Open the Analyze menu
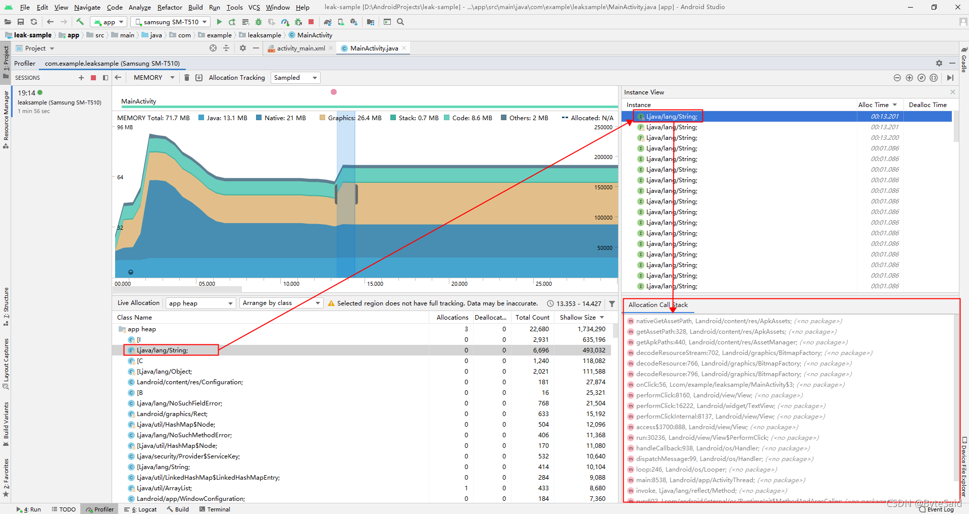The height and width of the screenshot is (514, 969). point(139,7)
